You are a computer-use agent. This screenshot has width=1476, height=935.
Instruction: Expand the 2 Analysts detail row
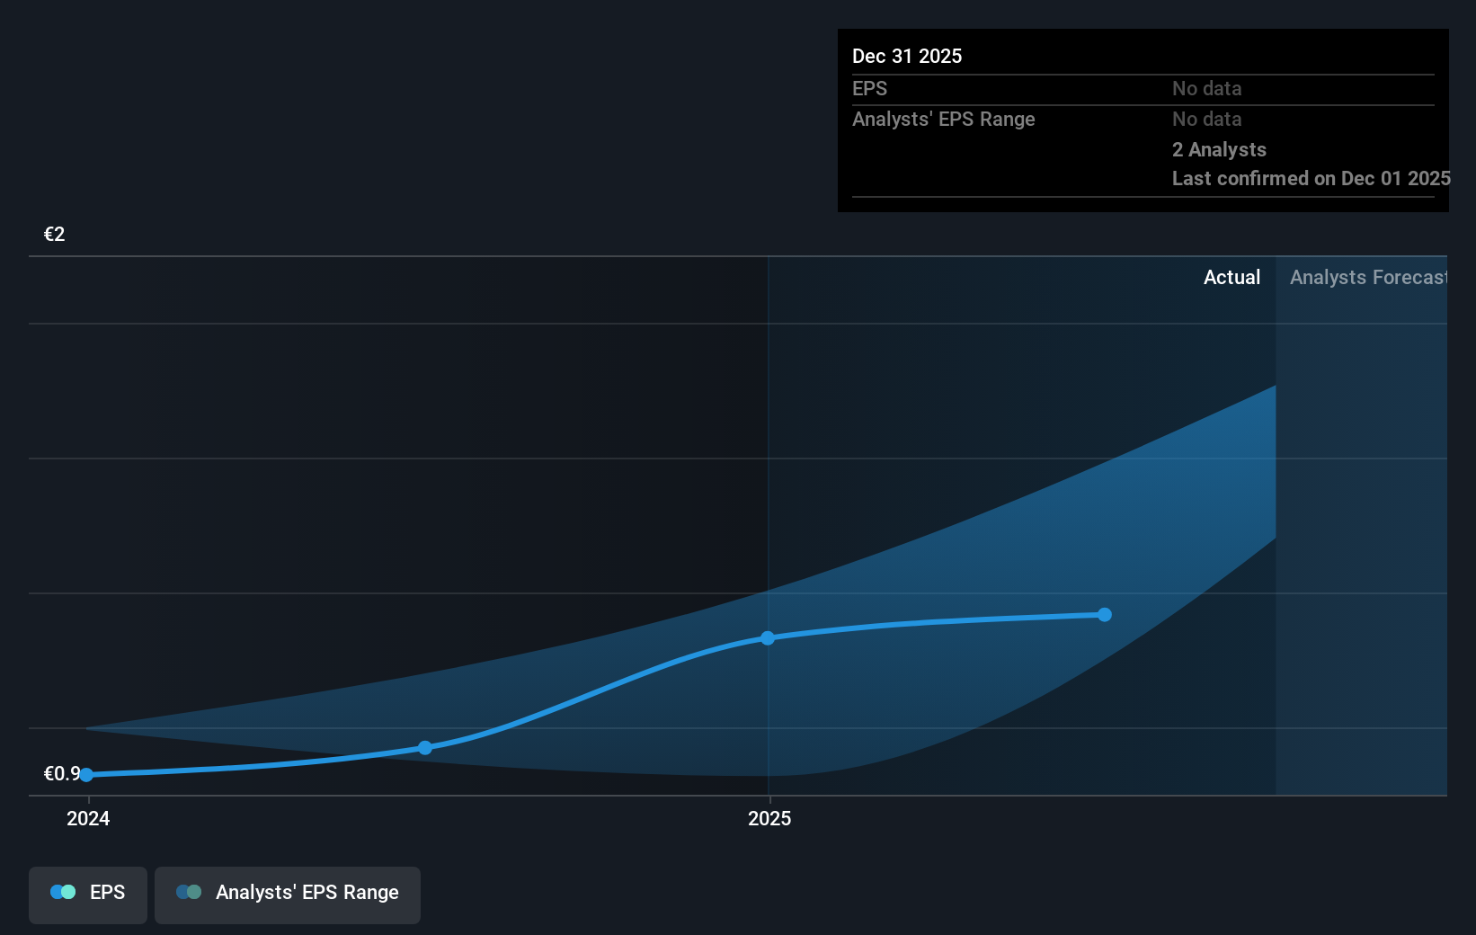pos(1218,150)
